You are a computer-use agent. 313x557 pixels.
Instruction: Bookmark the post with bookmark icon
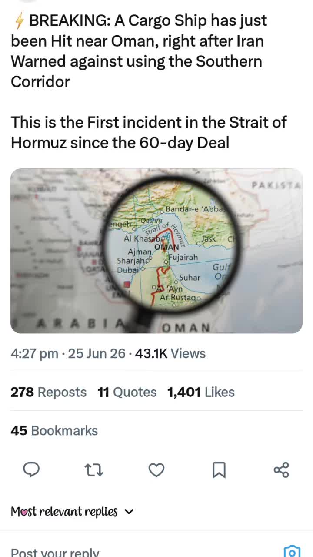[x=219, y=470]
